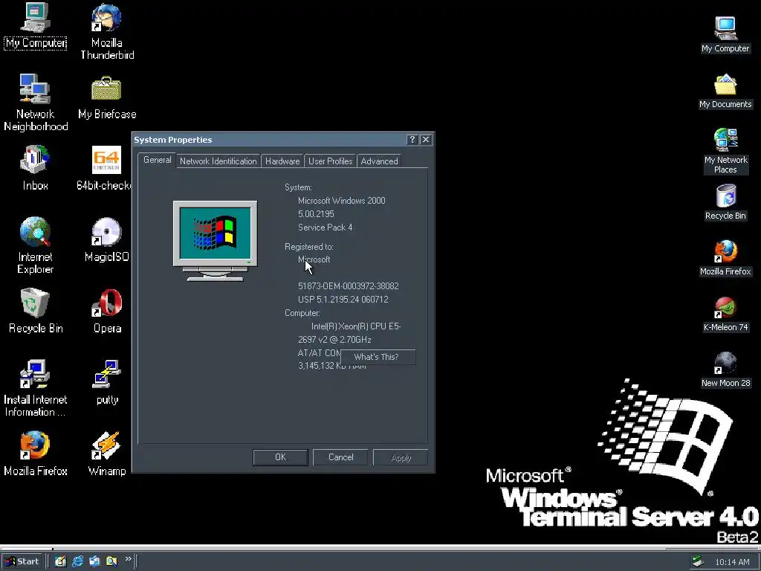Click the 10:14 AM taskbar clock
Viewport: 761px width, 571px height.
(732, 562)
